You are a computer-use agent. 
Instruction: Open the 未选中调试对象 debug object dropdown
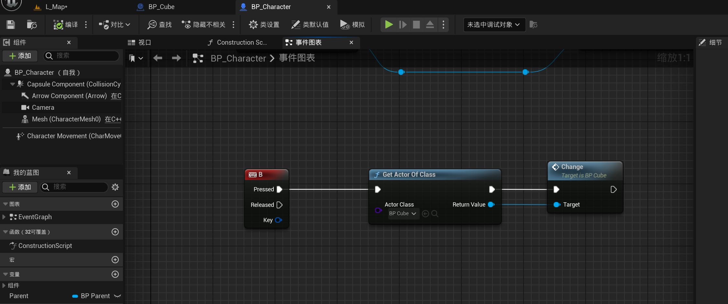pos(494,25)
